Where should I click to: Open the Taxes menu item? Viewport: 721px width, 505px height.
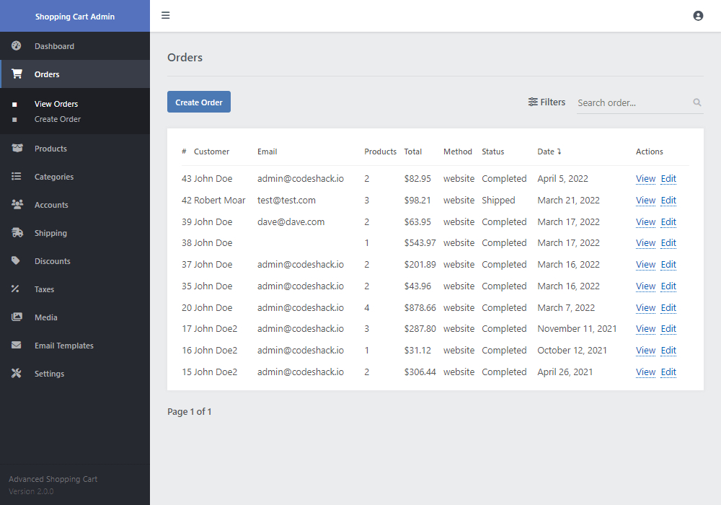[x=75, y=289]
